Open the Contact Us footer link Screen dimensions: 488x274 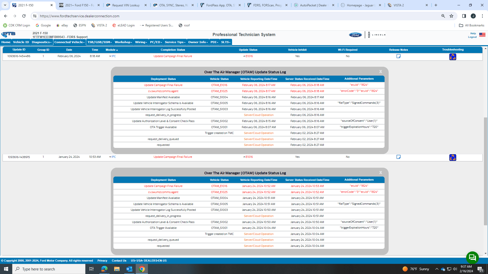pyautogui.click(x=119, y=261)
